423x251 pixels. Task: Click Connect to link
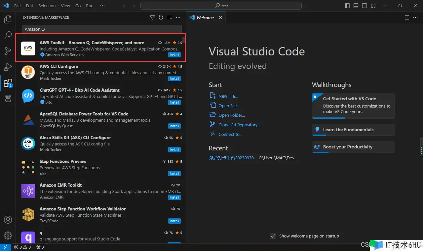(x=230, y=134)
